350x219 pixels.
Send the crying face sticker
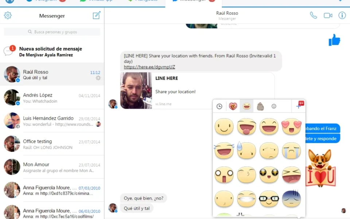click(291, 150)
